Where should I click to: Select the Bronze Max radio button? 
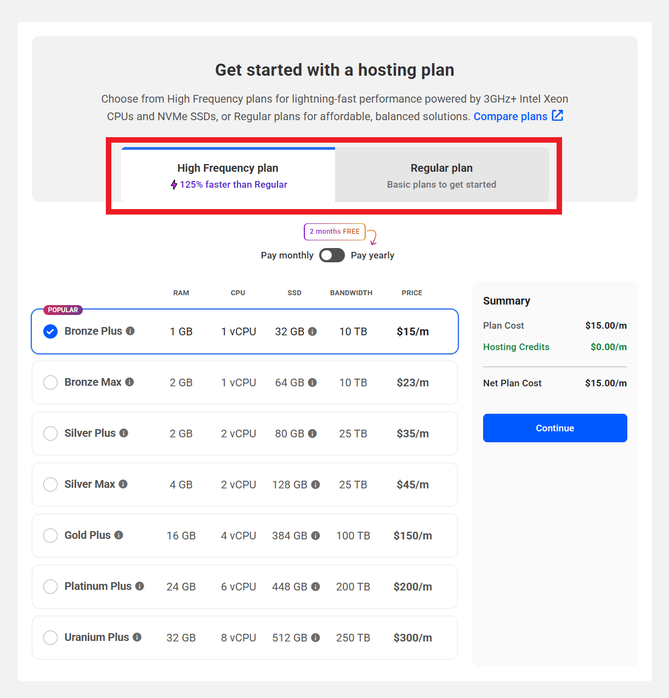[x=50, y=382]
